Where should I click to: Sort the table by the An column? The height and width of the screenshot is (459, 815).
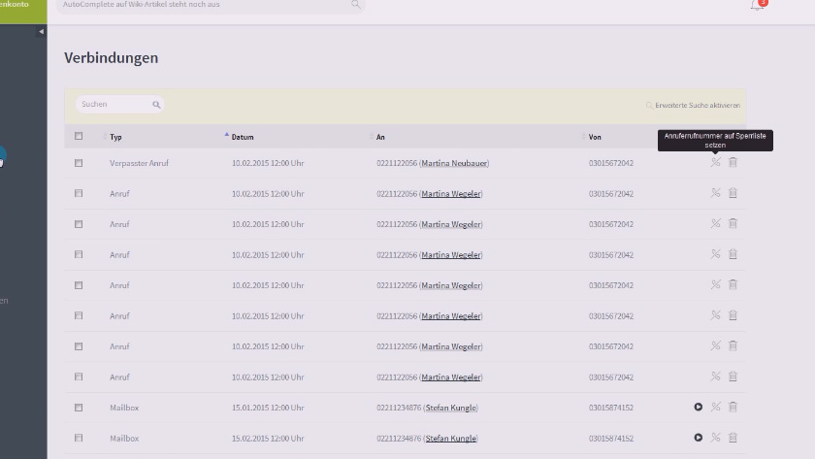tap(380, 137)
